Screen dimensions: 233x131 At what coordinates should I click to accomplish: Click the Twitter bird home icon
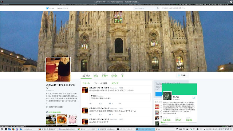pyautogui.click(x=47, y=8)
